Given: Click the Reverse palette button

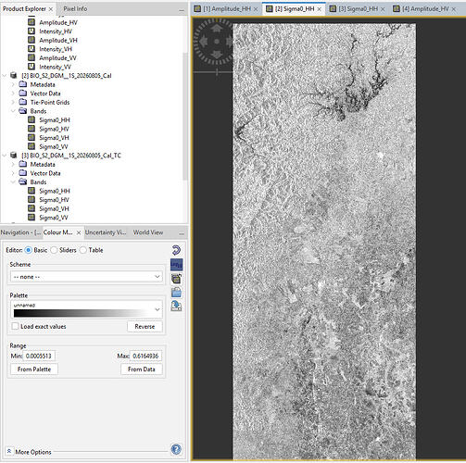Looking at the screenshot, I should (145, 326).
